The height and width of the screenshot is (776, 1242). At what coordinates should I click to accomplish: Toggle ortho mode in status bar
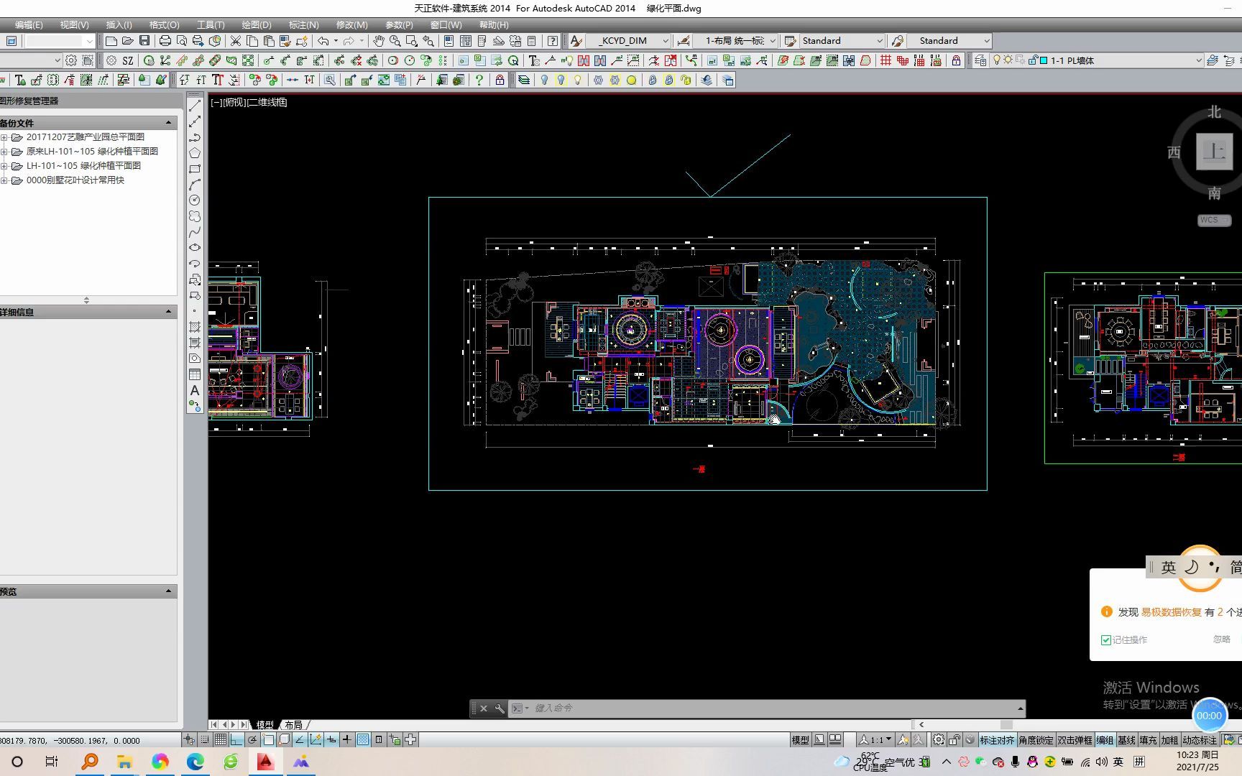236,739
